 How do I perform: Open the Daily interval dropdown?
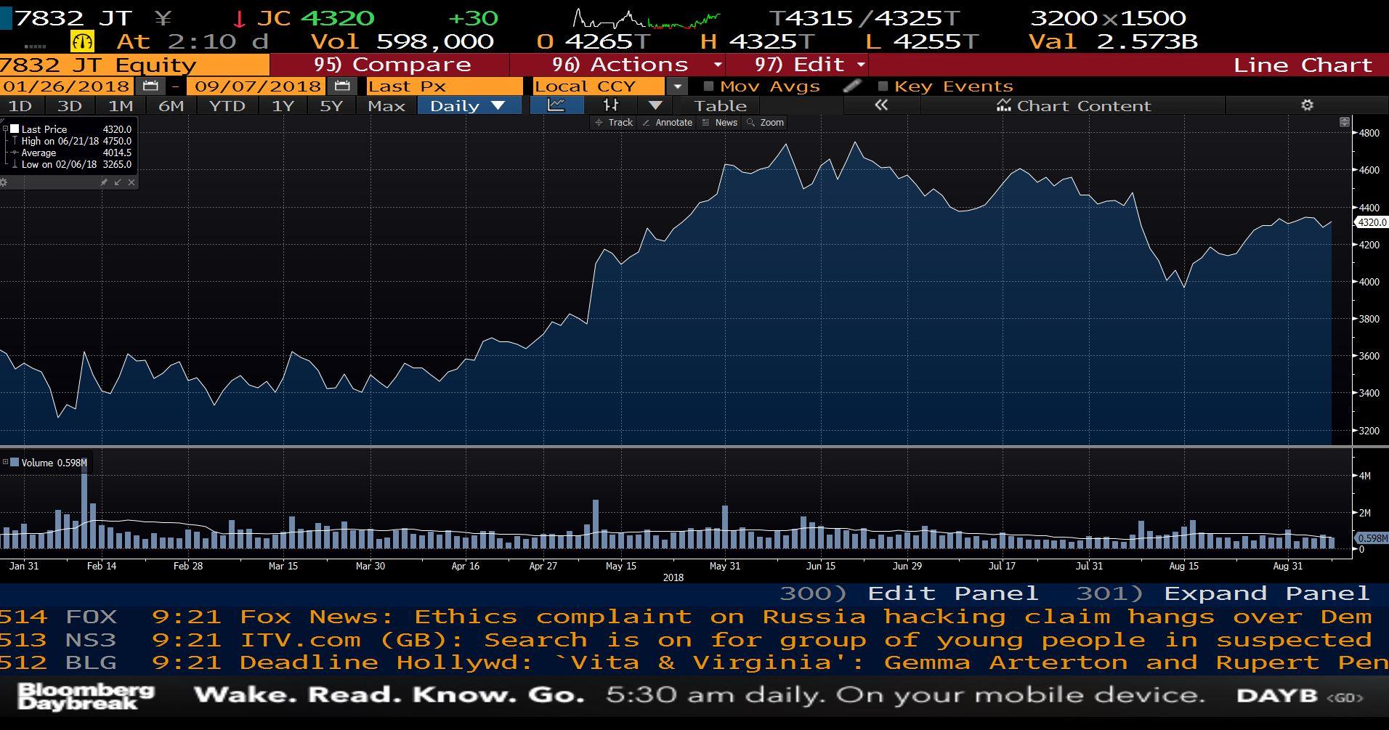469,105
